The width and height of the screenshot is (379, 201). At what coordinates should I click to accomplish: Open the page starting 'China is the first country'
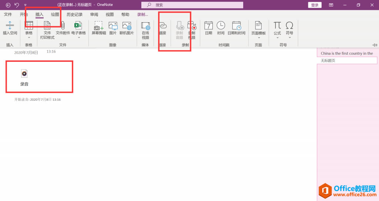click(x=347, y=53)
